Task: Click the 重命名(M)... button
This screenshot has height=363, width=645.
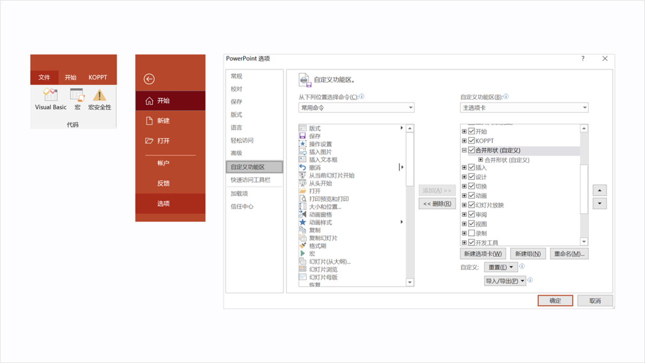Action: [569, 254]
